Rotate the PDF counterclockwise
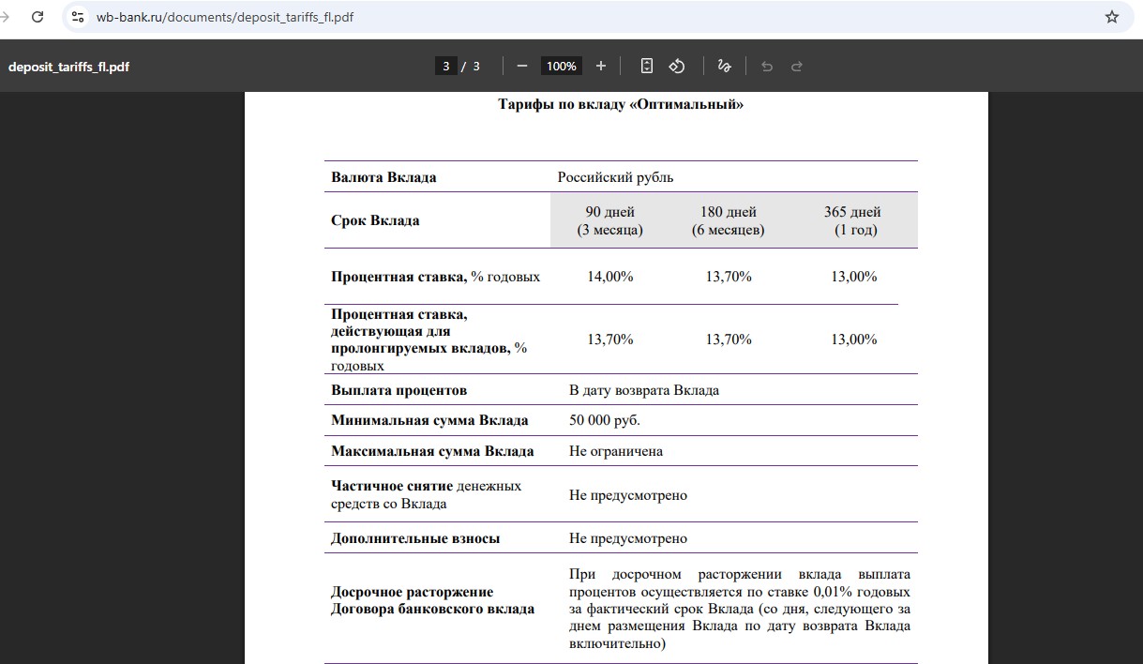 tap(677, 66)
